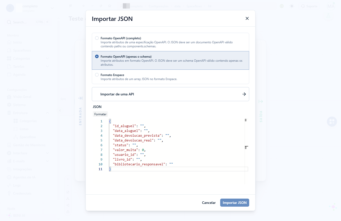Image resolution: width=341 pixels, height=221 pixels.
Task: Choose Formato OpenAPI (apenas o schema) radio
Action: pyautogui.click(x=97, y=56)
